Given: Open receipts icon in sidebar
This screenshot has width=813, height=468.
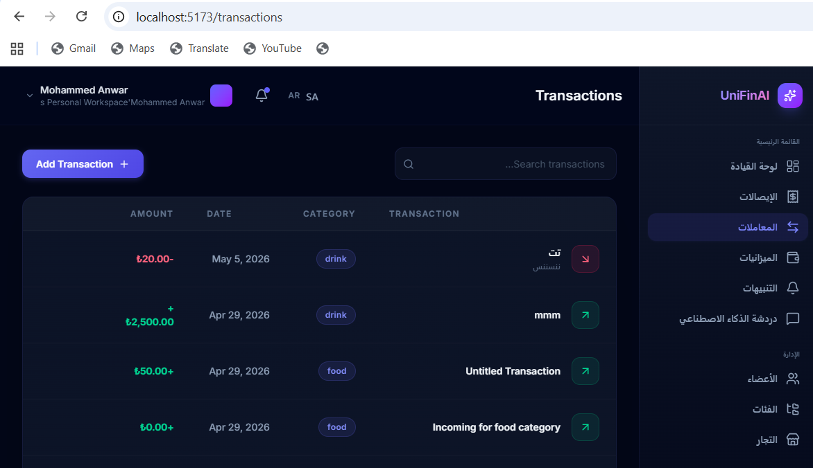Looking at the screenshot, I should click(x=792, y=197).
